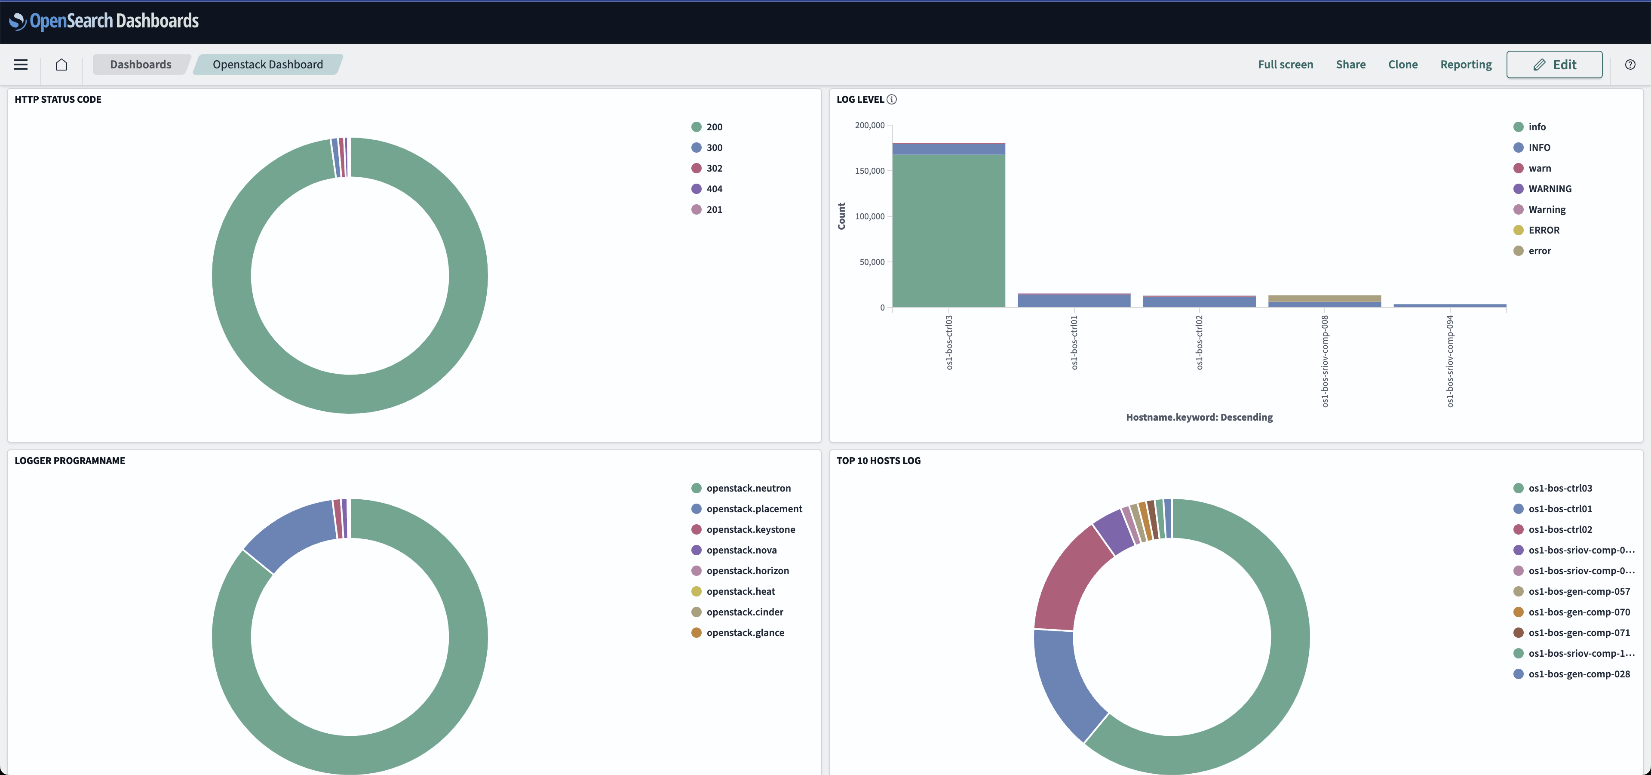
Task: Select openstack.keystone legend item
Action: (743, 529)
